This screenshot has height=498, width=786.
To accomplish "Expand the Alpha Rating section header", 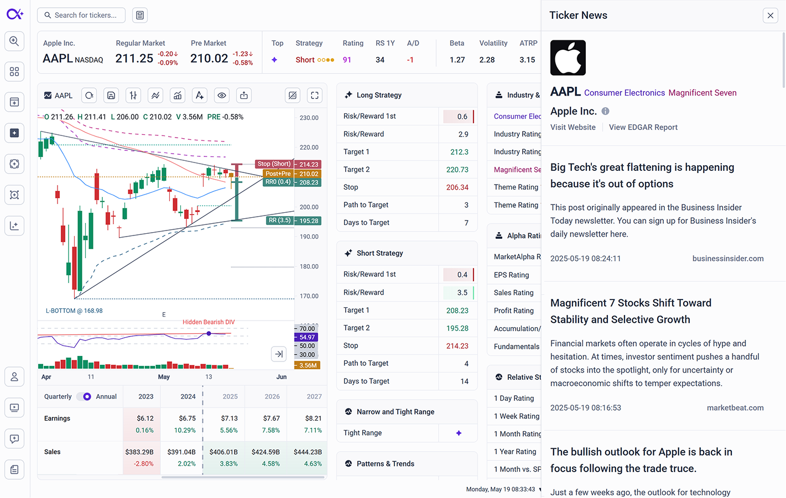I will click(514, 235).
